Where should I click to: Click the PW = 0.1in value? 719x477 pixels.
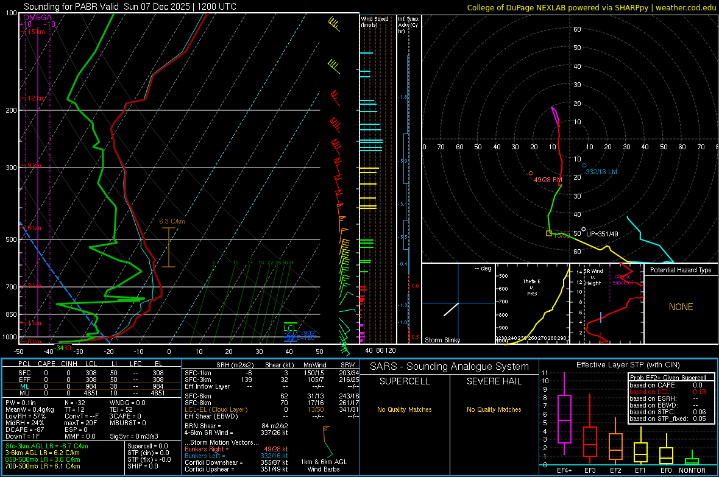click(x=21, y=403)
